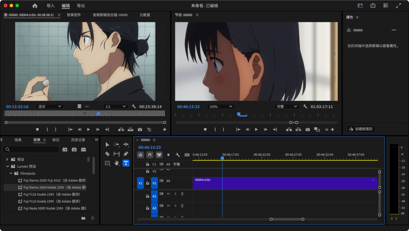Switch to the 导出 workspace tab
Image resolution: width=409 pixels, height=231 pixels.
(81, 6)
